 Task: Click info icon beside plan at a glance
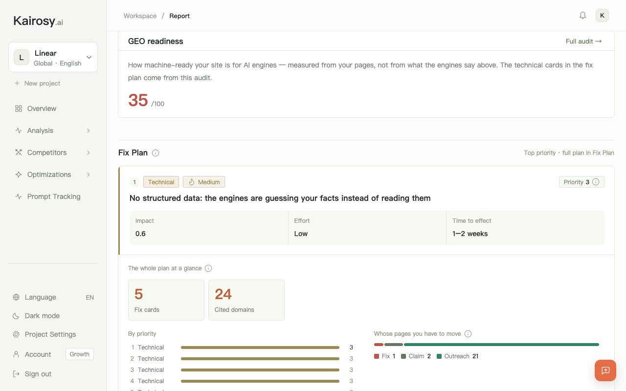tap(208, 268)
